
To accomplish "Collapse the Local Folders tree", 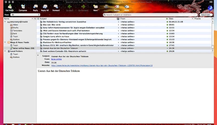I will click(5, 51).
